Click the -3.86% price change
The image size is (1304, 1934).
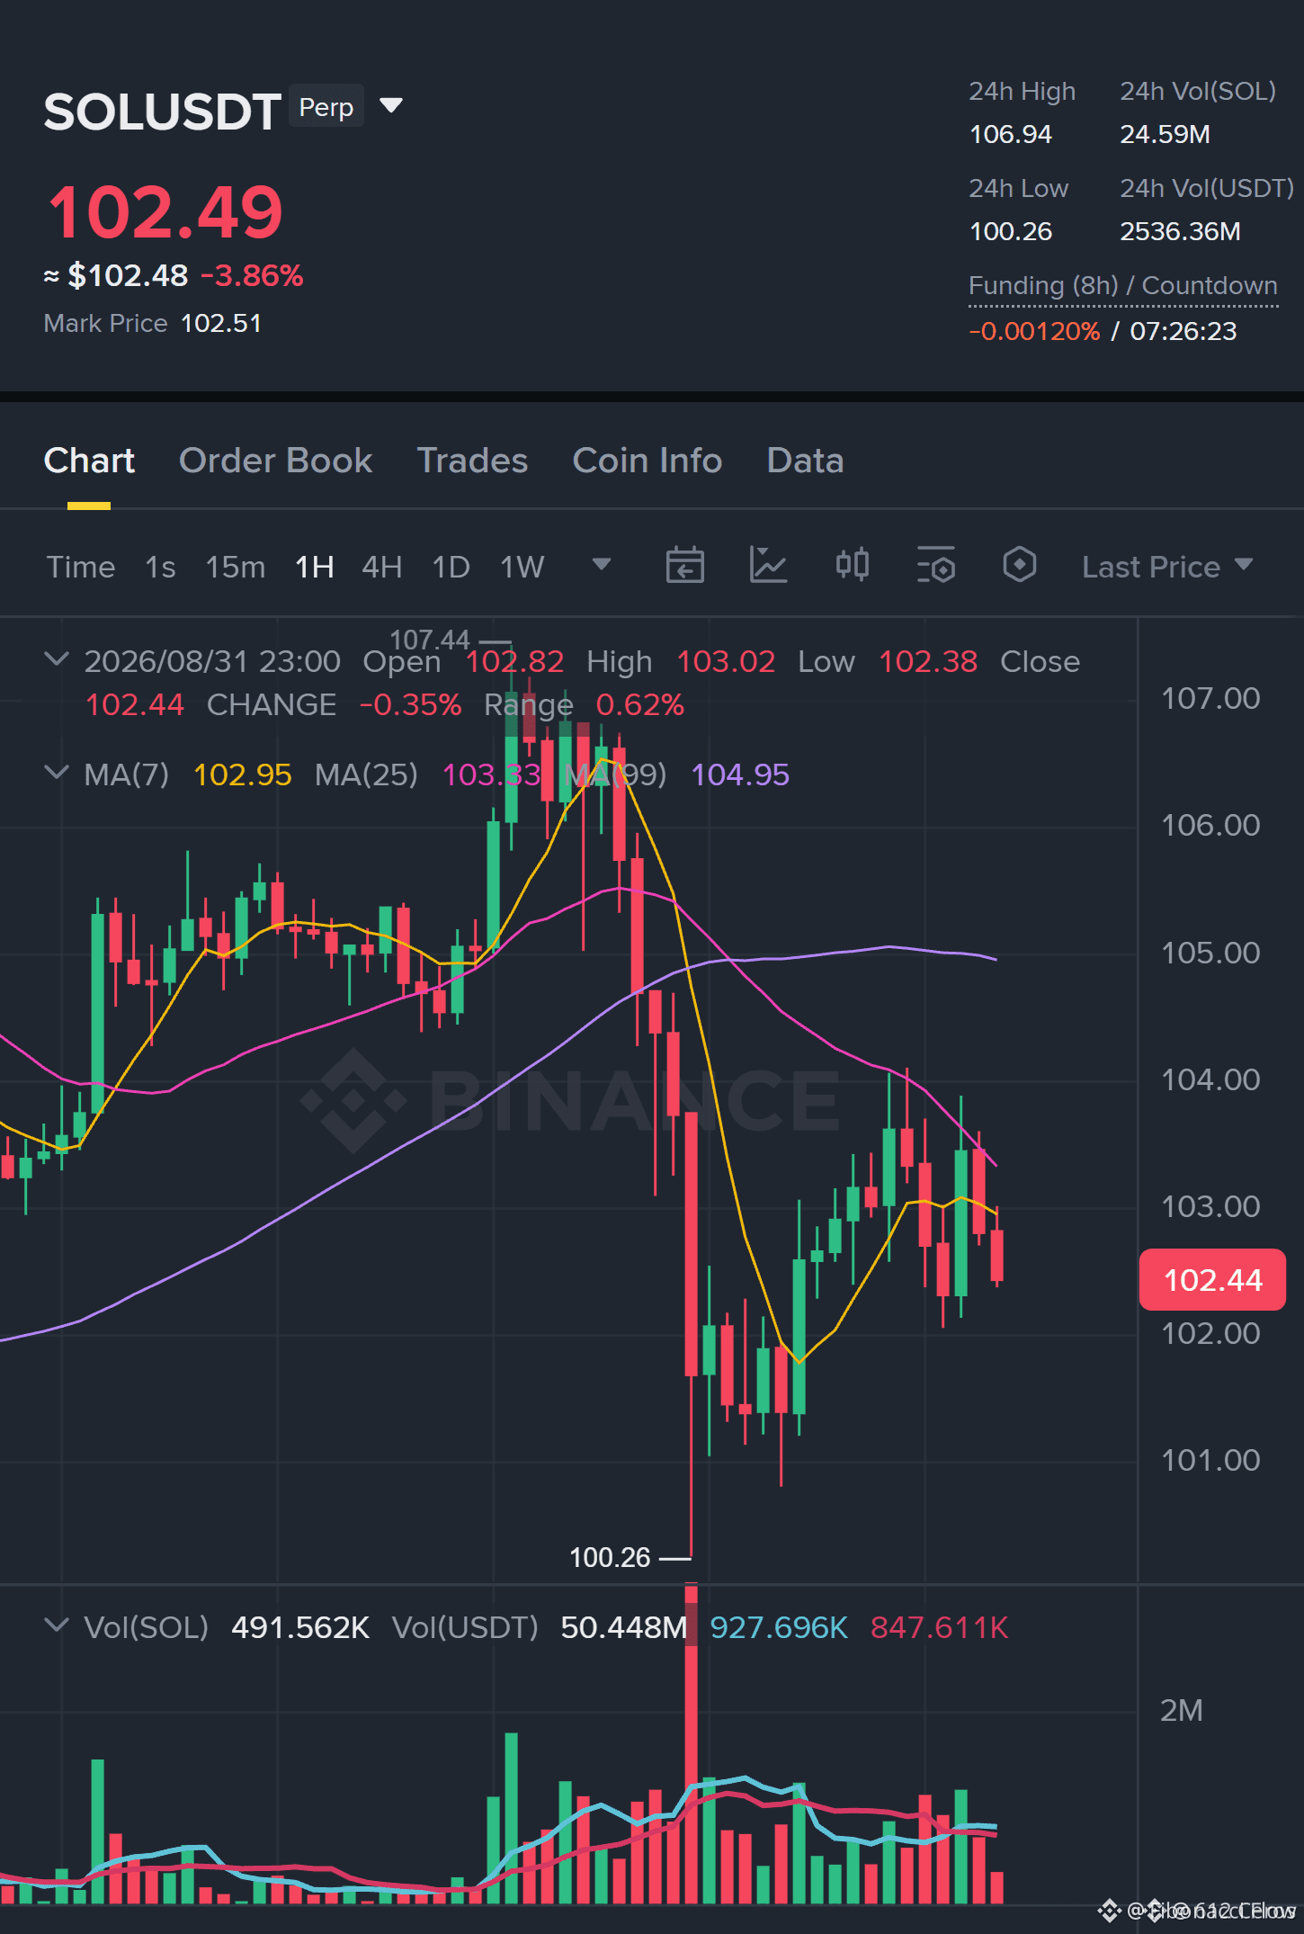pyautogui.click(x=252, y=275)
